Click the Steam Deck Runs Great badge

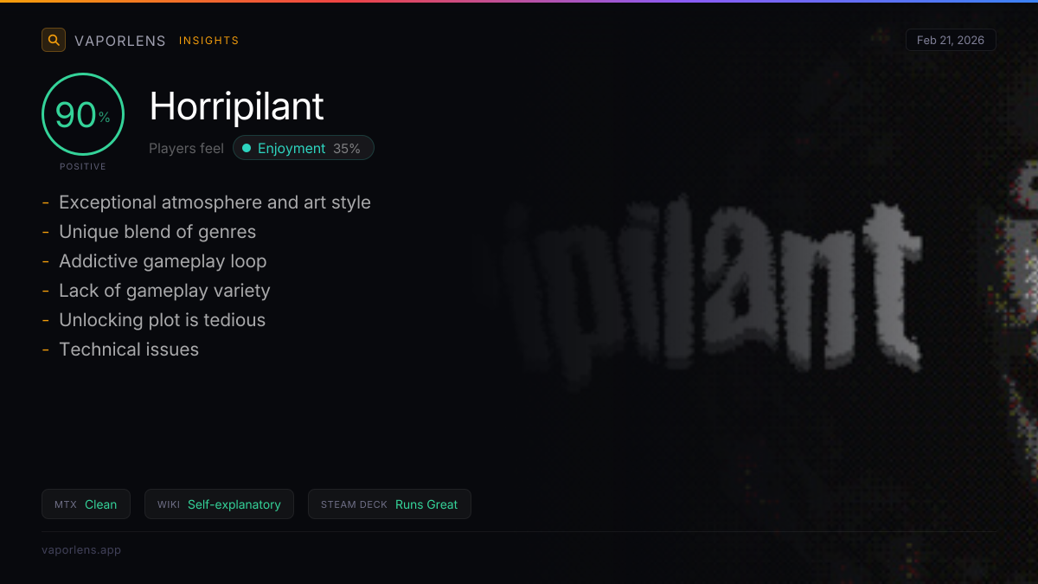click(x=389, y=504)
